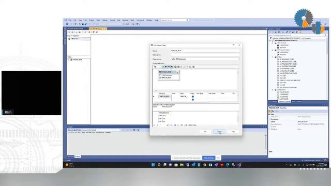Collapse the Data Sources folder in Solution Explorer
Viewport: 331px width, 186px height.
273,43
